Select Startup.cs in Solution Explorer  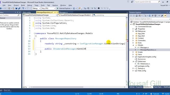tap(141, 68)
